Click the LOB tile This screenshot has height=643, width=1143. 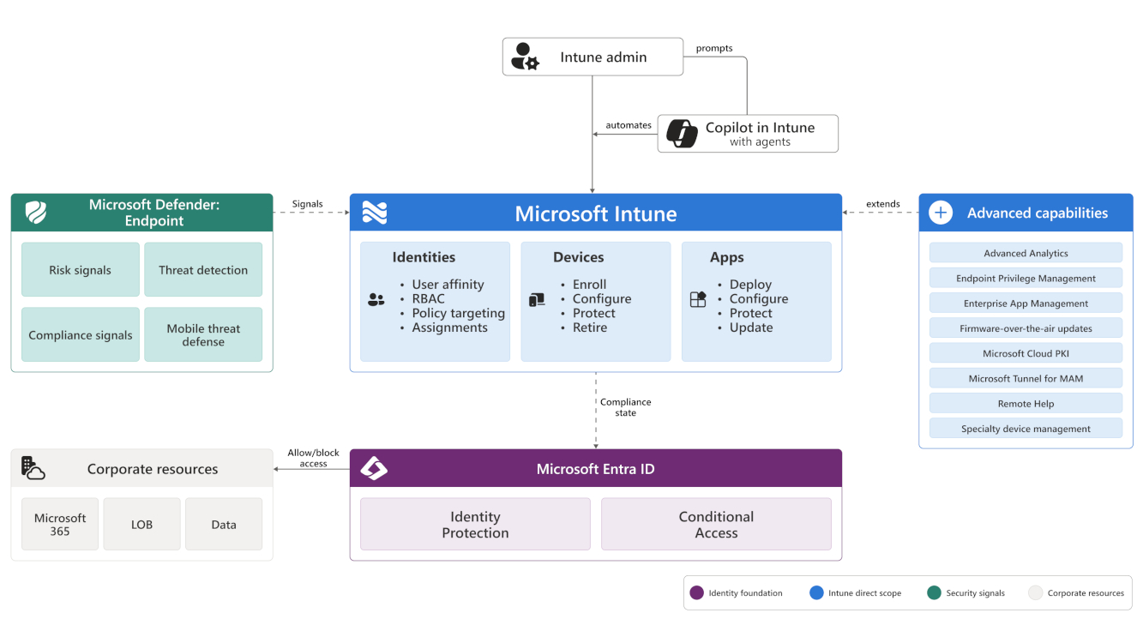pos(141,524)
